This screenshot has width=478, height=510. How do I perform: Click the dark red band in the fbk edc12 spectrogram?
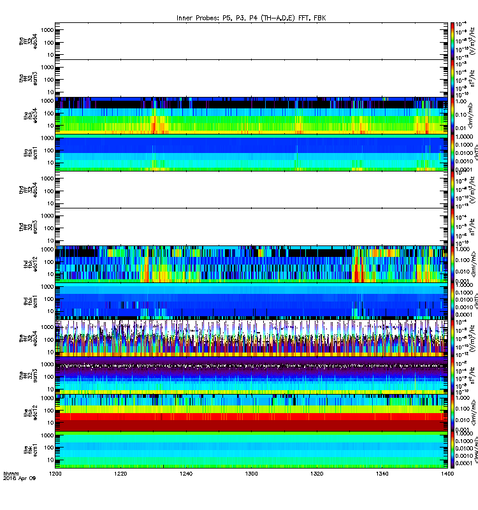251,426
